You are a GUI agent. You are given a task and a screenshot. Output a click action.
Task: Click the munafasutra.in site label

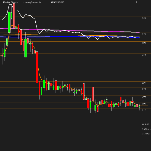point(33,2)
